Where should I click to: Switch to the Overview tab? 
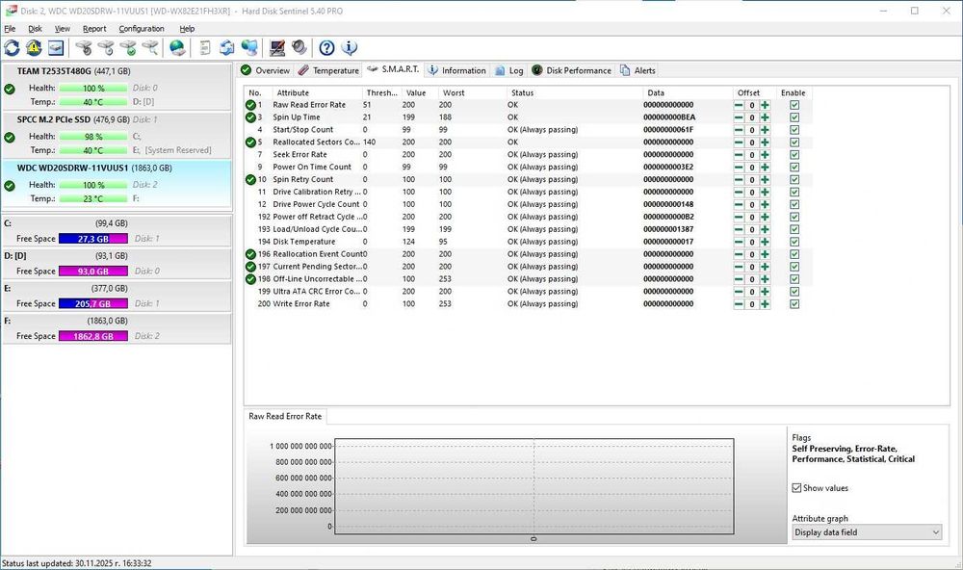[266, 70]
